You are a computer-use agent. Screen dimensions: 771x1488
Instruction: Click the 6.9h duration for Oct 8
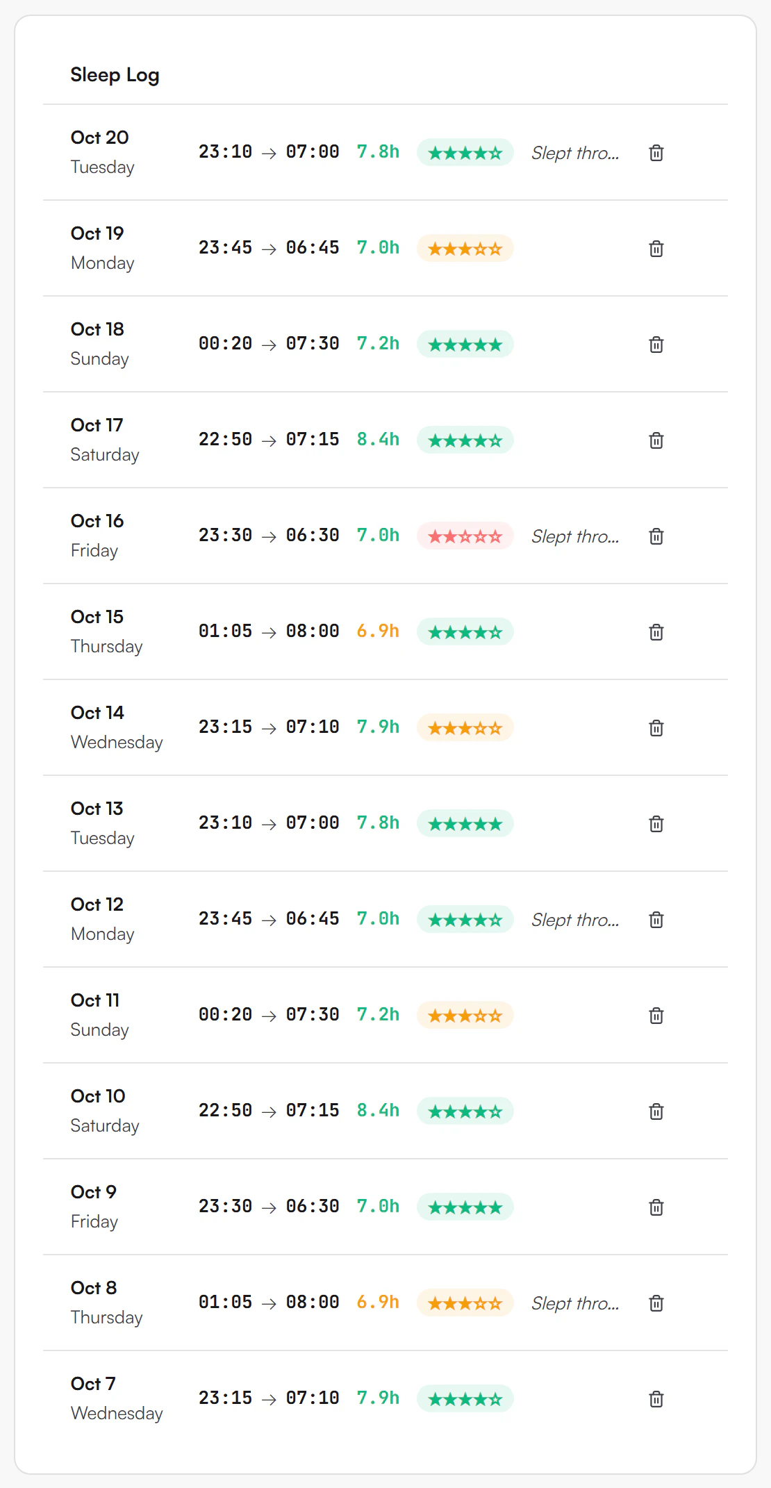[x=378, y=1302]
